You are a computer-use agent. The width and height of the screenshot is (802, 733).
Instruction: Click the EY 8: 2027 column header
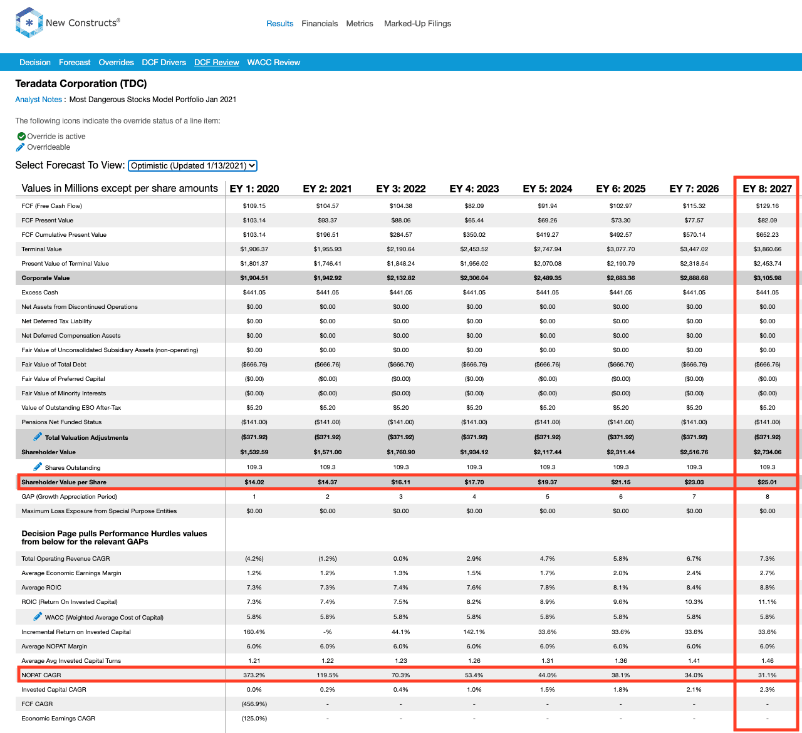coord(768,189)
